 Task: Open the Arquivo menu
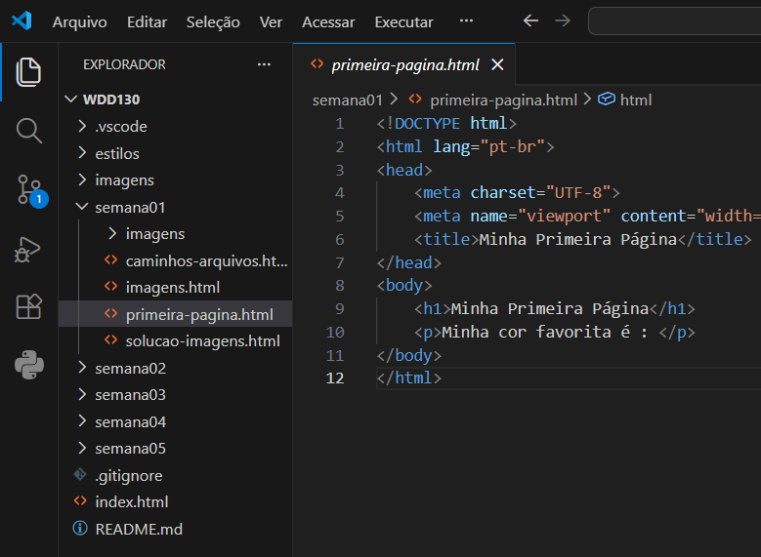click(x=79, y=22)
